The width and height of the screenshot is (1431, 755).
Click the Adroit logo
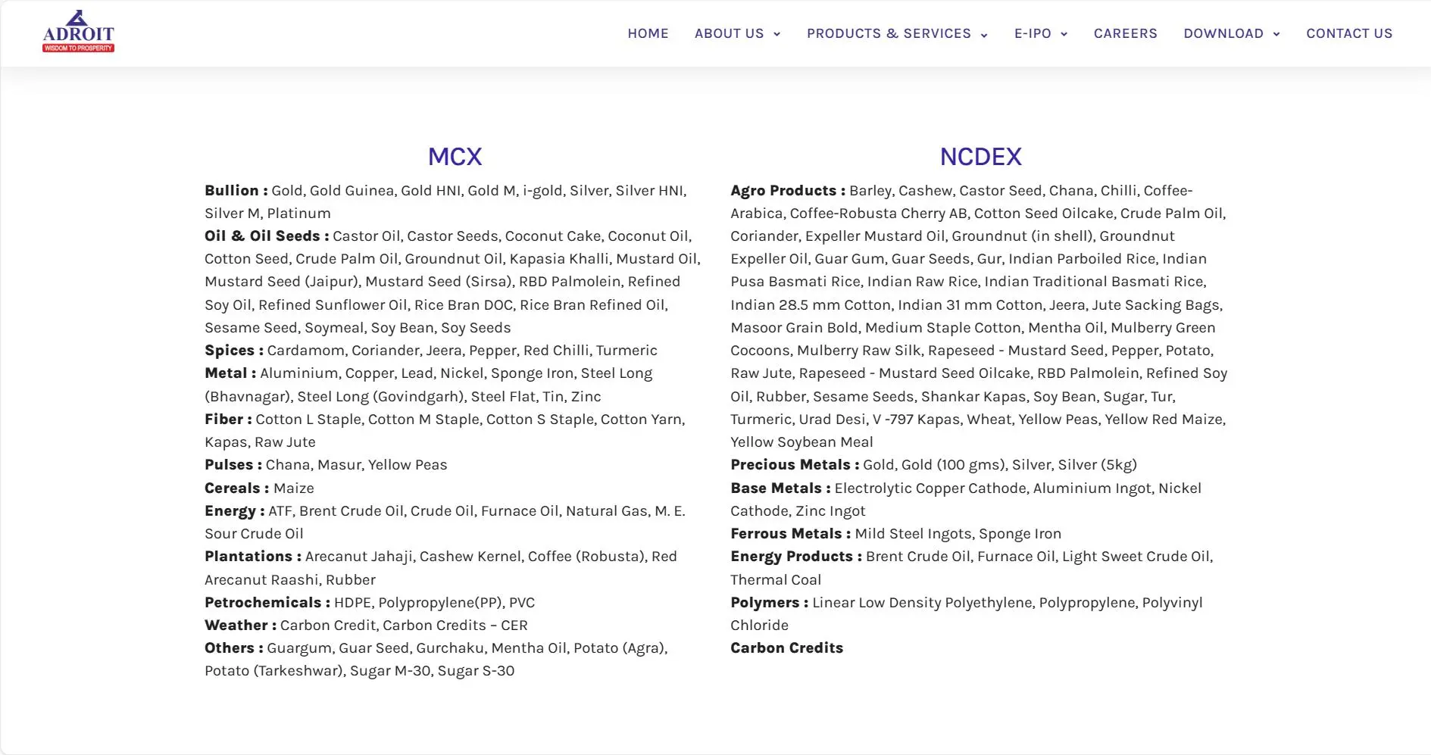pyautogui.click(x=78, y=32)
